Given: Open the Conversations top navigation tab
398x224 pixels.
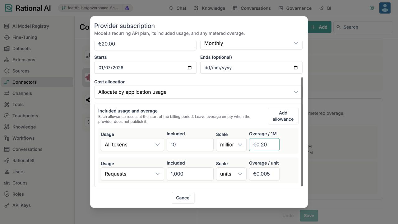Looking at the screenshot, I should [x=252, y=8].
